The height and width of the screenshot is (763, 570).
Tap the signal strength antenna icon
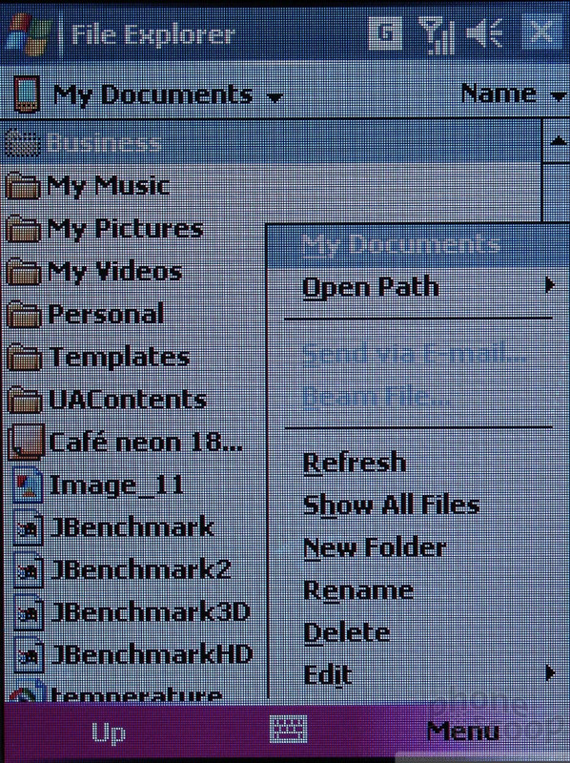[436, 34]
